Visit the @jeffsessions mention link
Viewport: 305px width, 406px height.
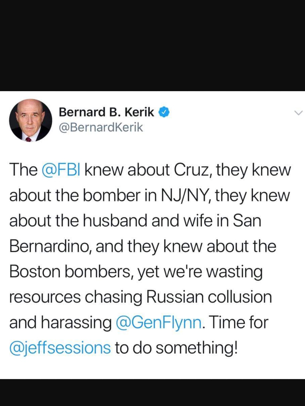tap(60, 348)
